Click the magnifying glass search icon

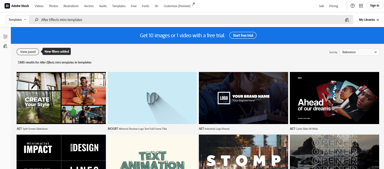click(x=36, y=20)
